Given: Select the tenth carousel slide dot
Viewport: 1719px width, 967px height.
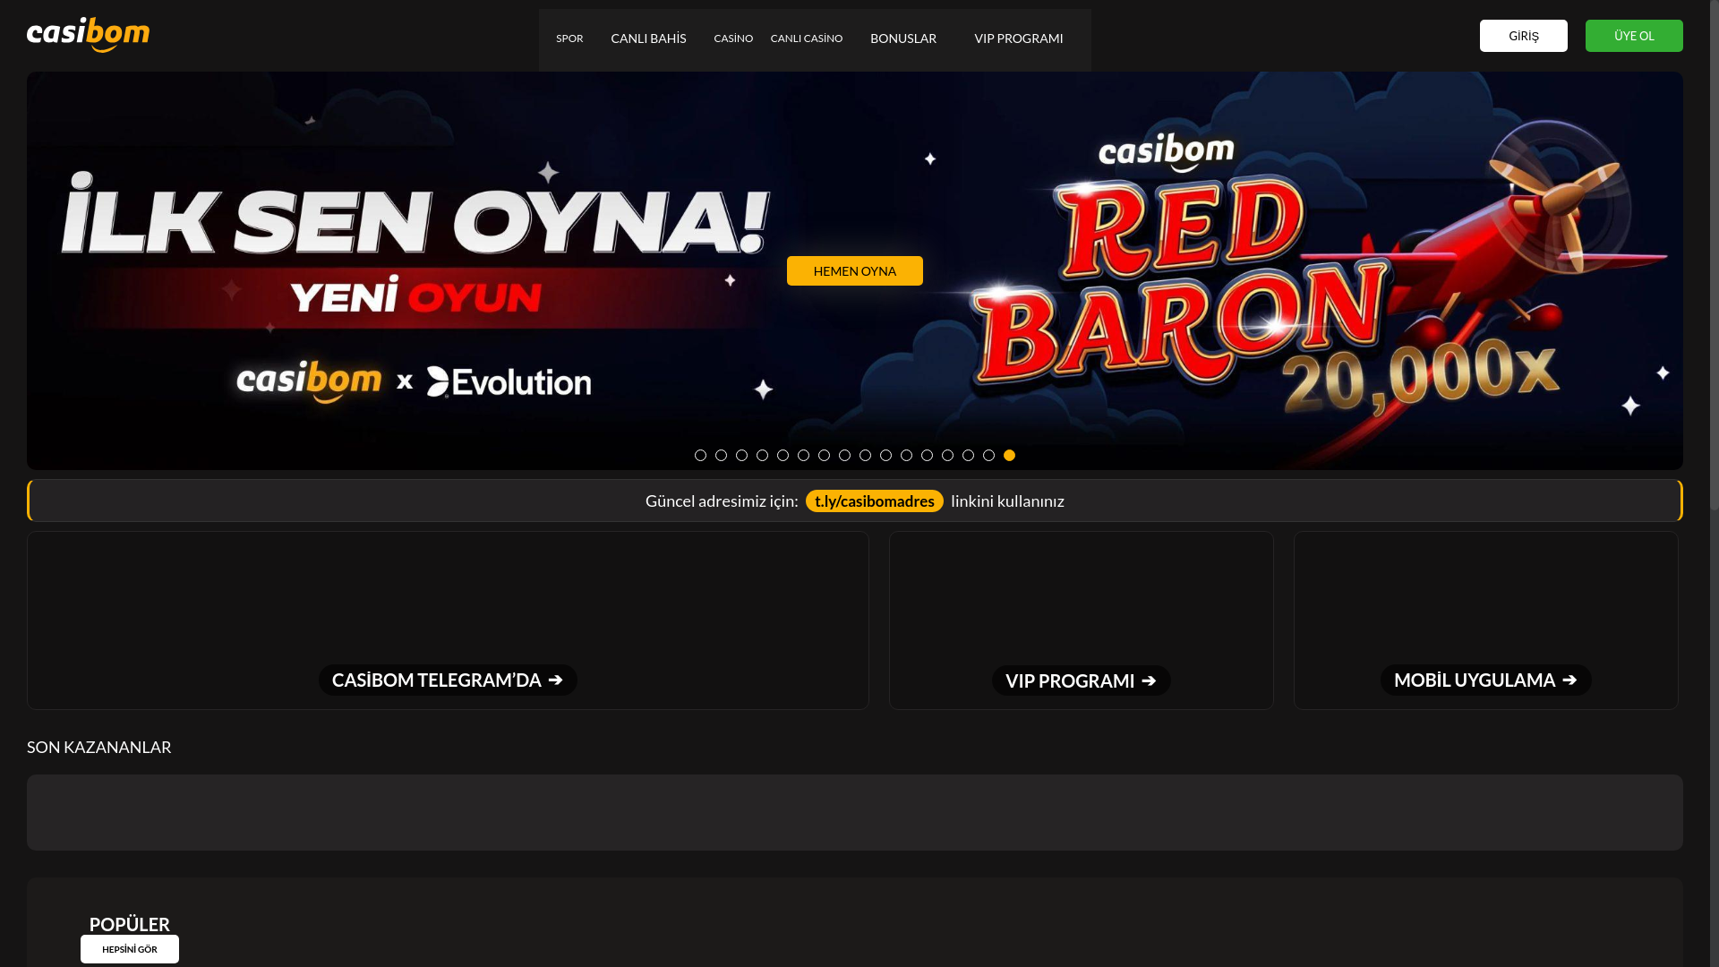Looking at the screenshot, I should tap(885, 455).
